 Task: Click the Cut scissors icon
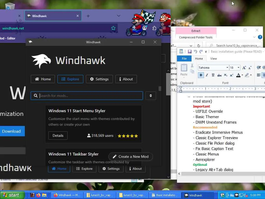click(192, 66)
